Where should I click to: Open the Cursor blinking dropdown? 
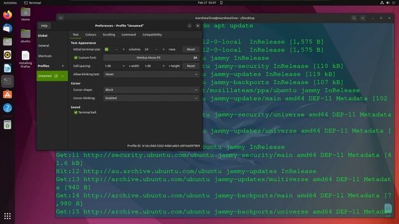151,98
